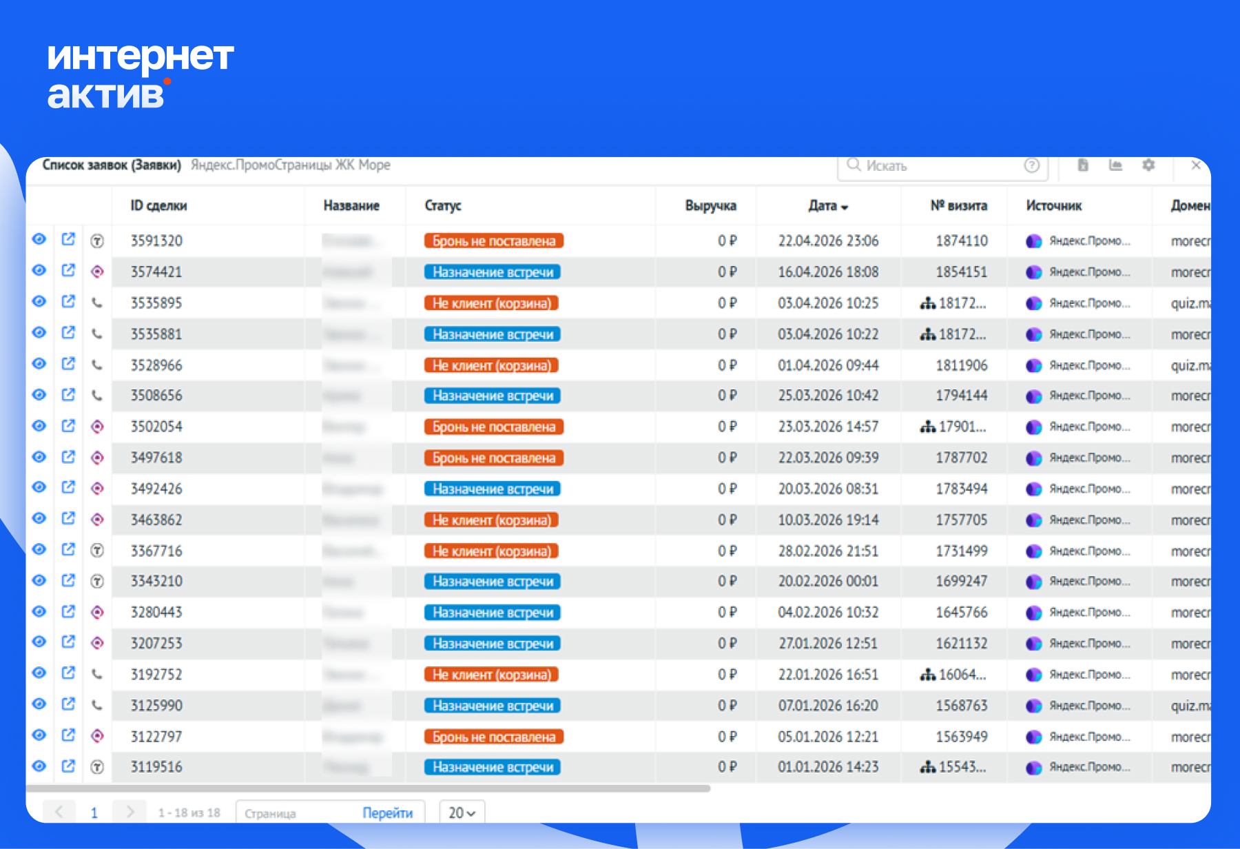
Task: Click visit tree icon on 22.01.2026 16:51 row
Action: [928, 675]
